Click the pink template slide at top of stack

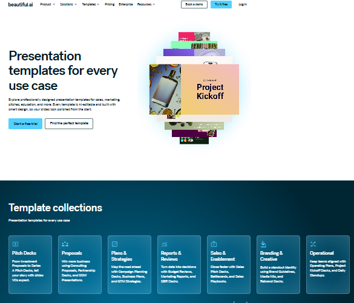point(194,36)
